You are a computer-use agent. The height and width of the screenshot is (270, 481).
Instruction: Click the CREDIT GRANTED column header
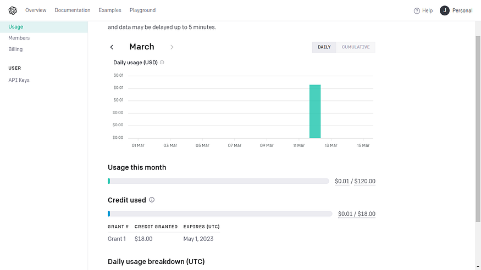tap(156, 227)
